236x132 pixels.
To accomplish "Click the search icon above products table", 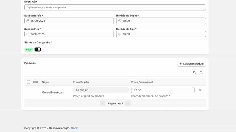I will pos(194,73).
